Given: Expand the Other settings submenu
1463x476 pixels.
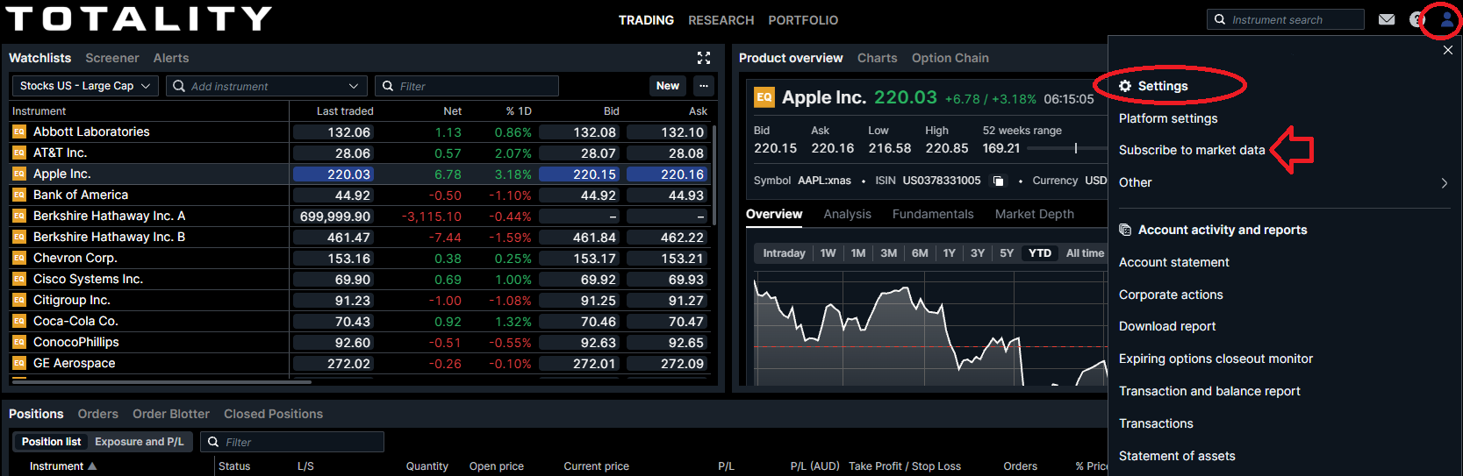Looking at the screenshot, I should tap(1444, 182).
